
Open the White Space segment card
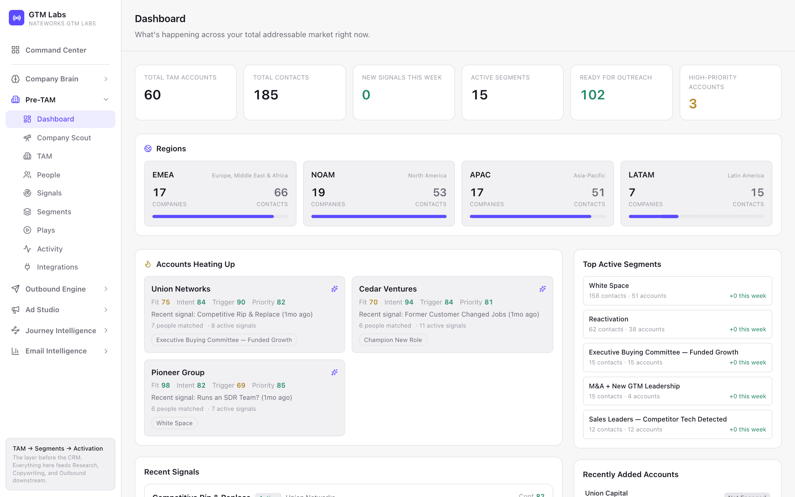pyautogui.click(x=677, y=290)
